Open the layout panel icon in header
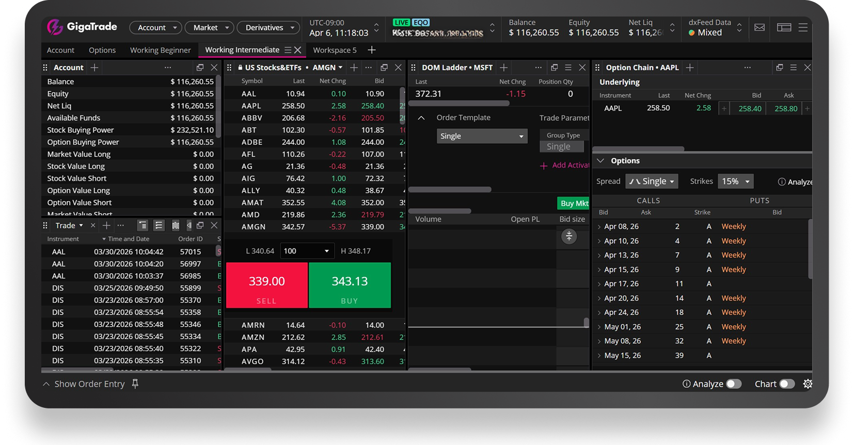 pyautogui.click(x=784, y=27)
